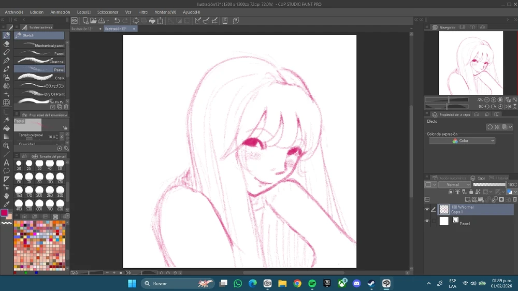Select the rectangular Selection area tool
This screenshot has width=518, height=291.
pyautogui.click(x=6, y=112)
